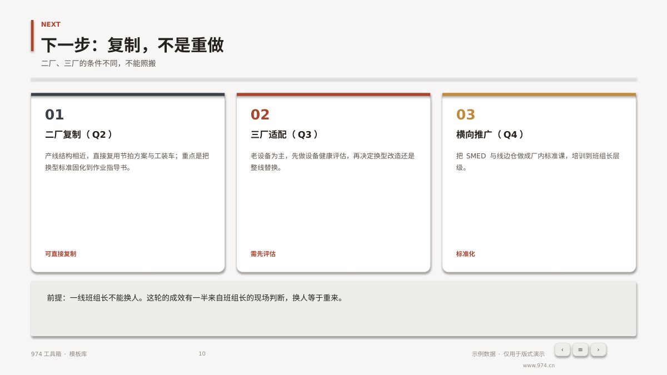Advance to the next slide arrow
Screen dimensions: 667x375
click(x=598, y=349)
